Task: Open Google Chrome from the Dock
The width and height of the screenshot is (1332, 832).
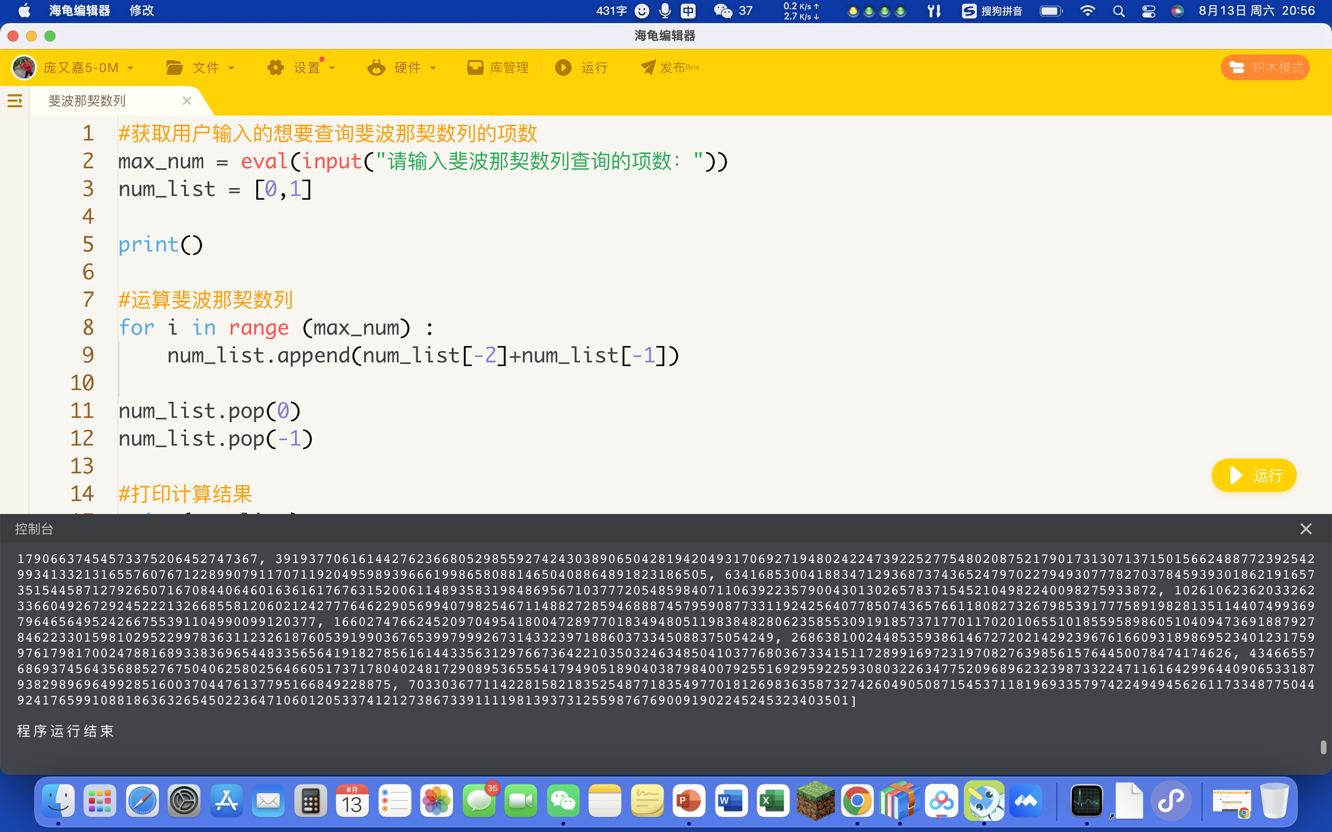Action: pos(857,800)
